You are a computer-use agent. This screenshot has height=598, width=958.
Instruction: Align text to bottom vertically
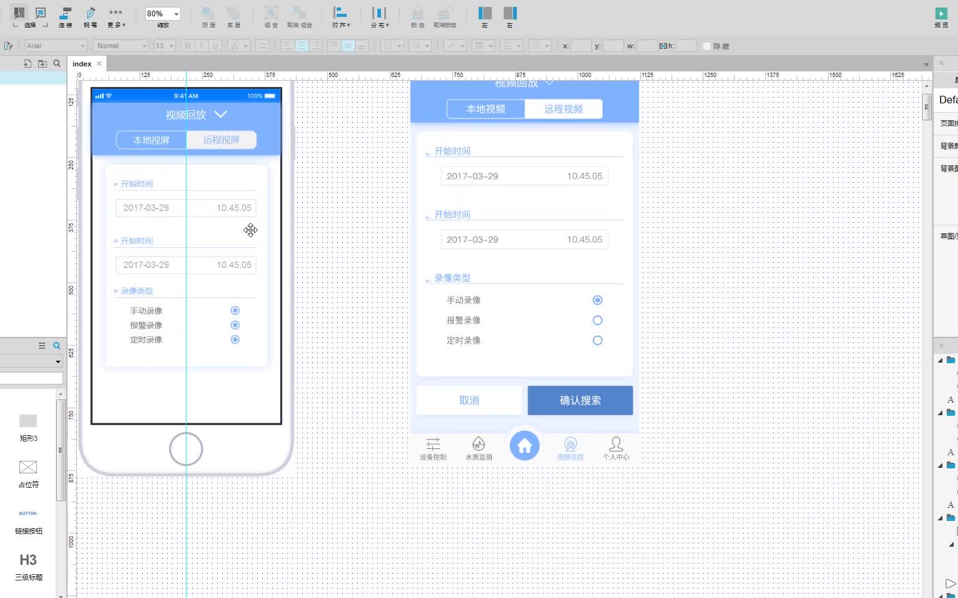[x=362, y=46]
